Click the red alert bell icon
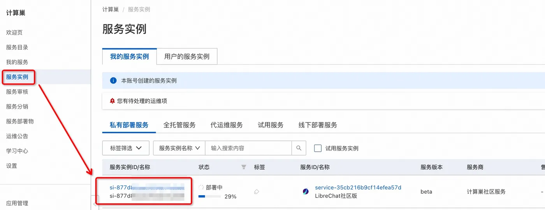The width and height of the screenshot is (545, 210). pos(112,101)
